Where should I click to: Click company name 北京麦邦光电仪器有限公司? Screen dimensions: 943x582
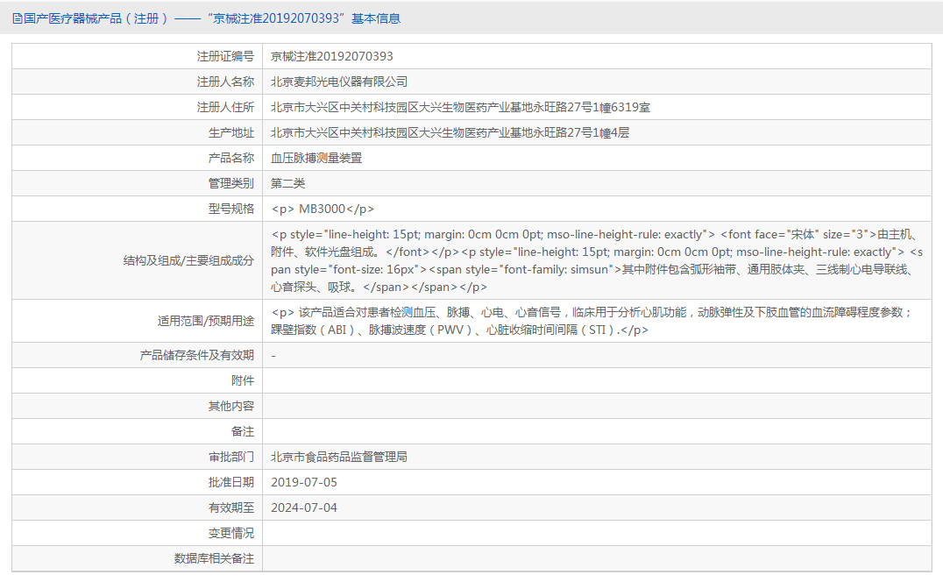pyautogui.click(x=339, y=82)
